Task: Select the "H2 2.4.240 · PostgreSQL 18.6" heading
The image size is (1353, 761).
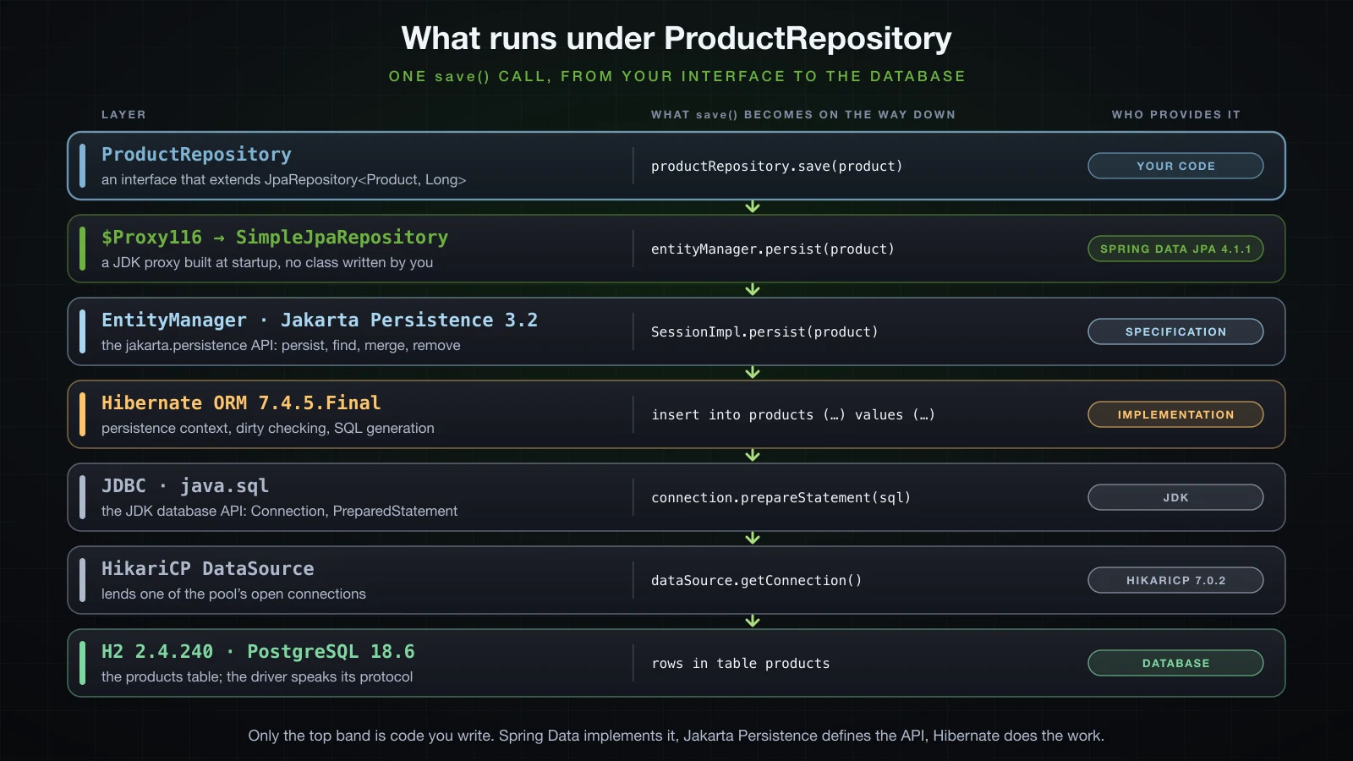Action: (x=258, y=651)
